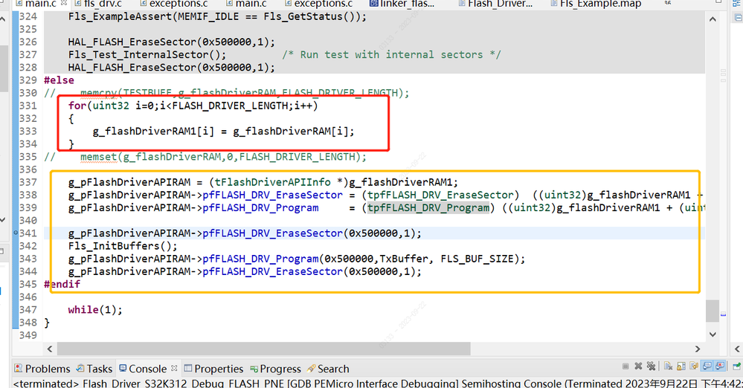Click the left side panel's down arrow
This screenshot has width=743, height=388.
point(2,220)
